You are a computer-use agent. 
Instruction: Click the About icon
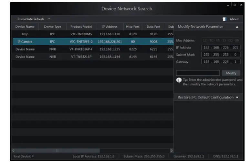tap(225, 19)
